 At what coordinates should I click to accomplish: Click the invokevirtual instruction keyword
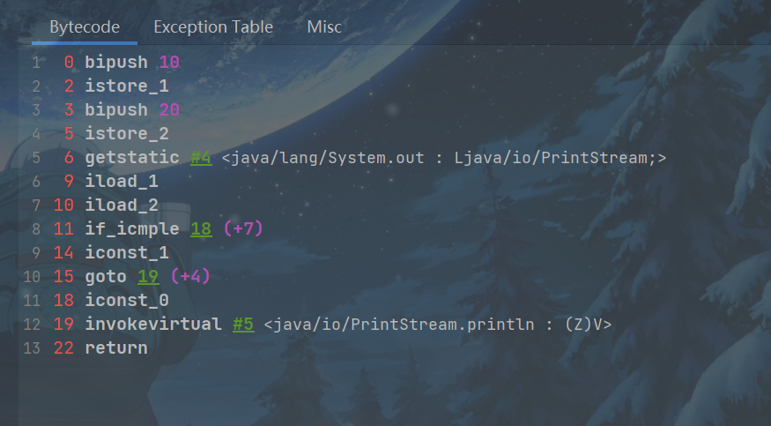(x=153, y=325)
